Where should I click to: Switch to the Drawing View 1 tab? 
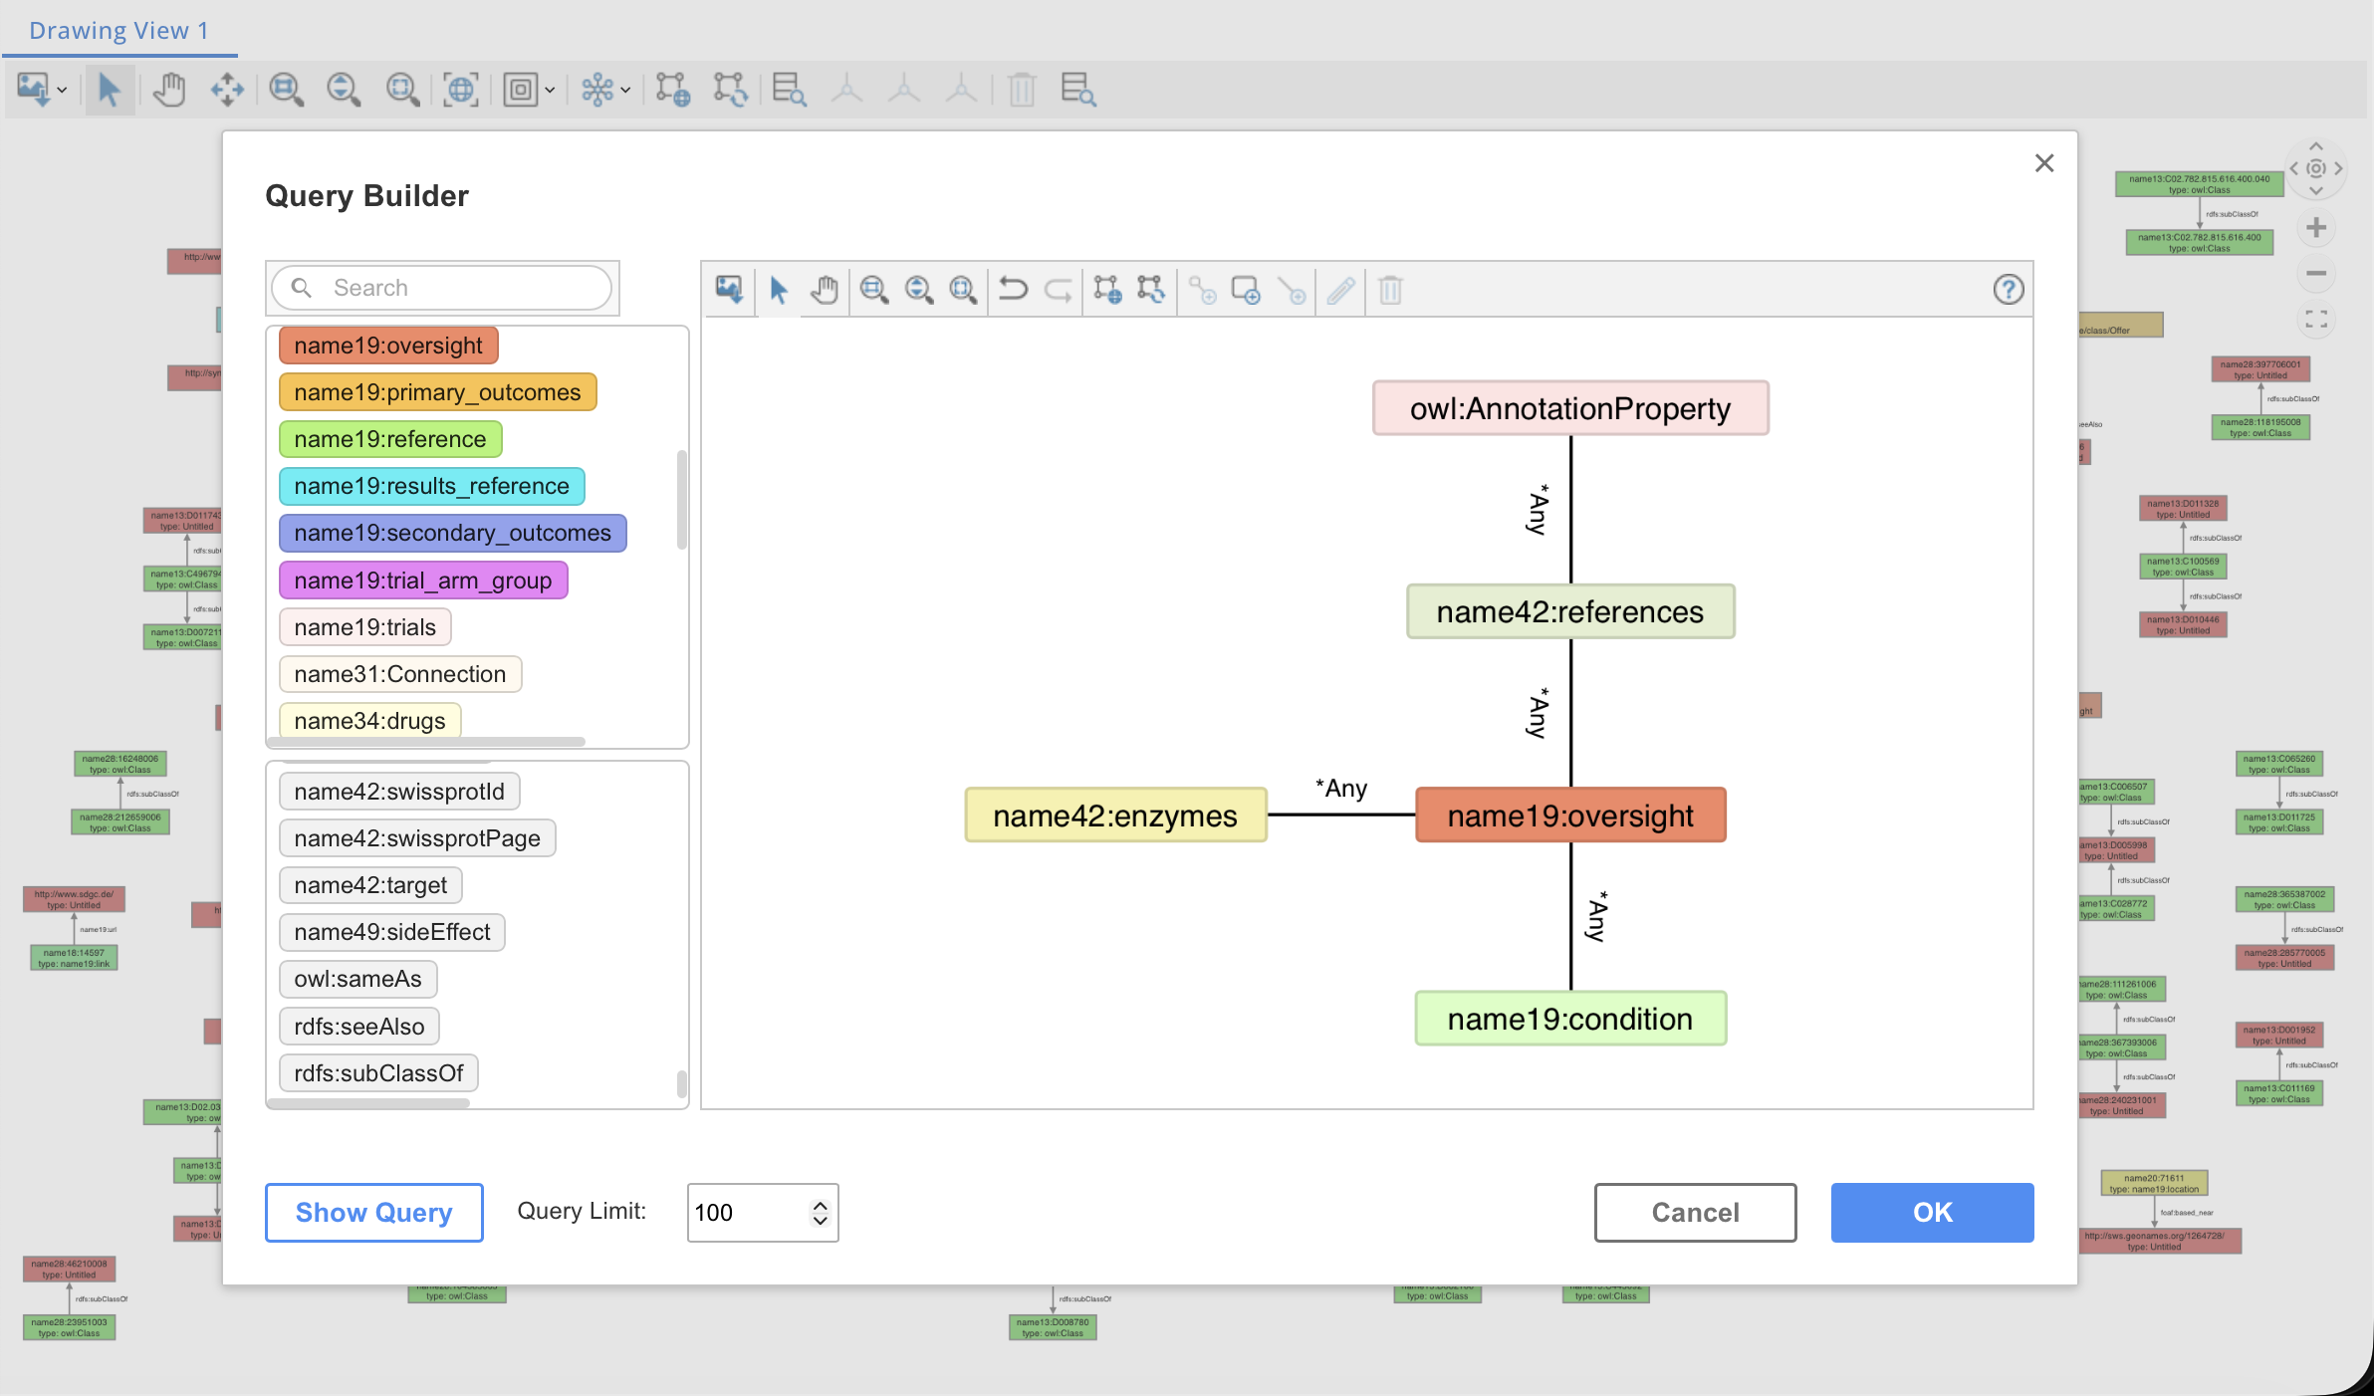tap(119, 30)
